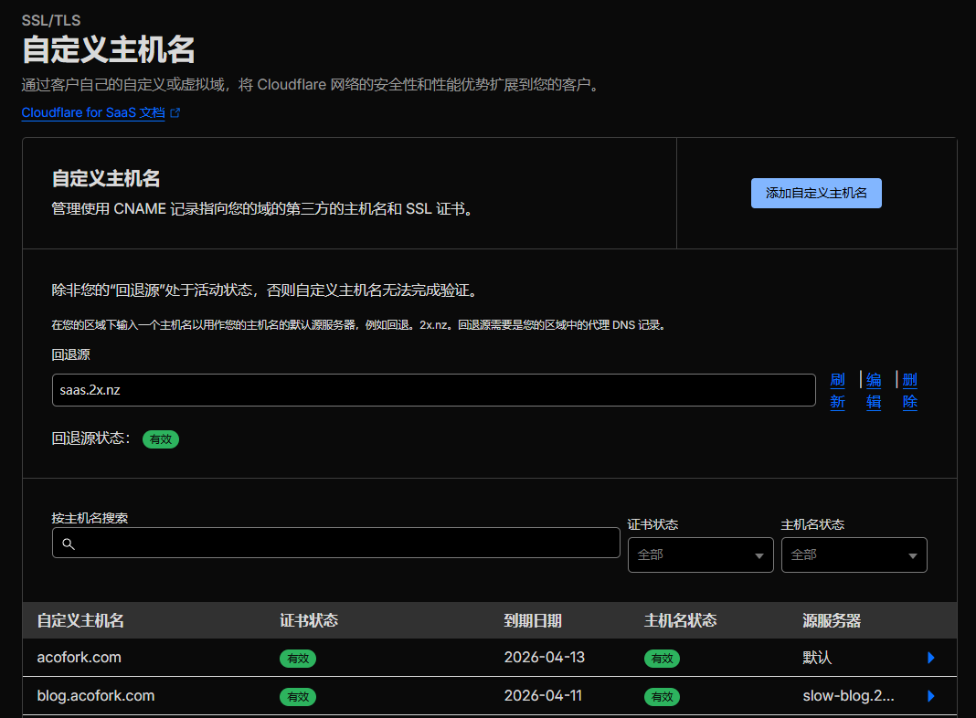The width and height of the screenshot is (976, 718).
Task: Click the slow-blog.2... origin server cell
Action: [848, 696]
